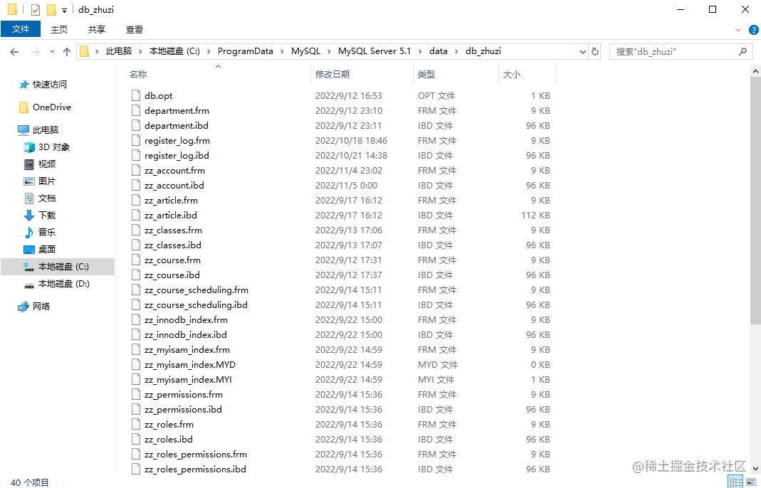Select the register_log.frm file
The image size is (761, 488).
(177, 141)
